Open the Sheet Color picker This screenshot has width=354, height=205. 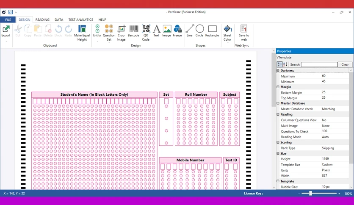tap(227, 33)
